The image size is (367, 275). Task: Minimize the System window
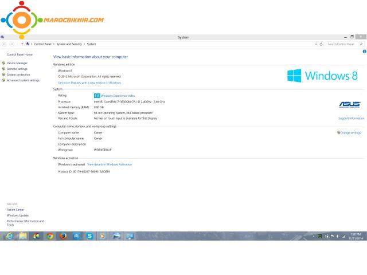click(345, 37)
